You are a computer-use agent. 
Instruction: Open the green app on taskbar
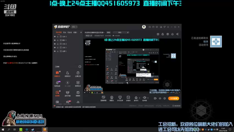pos(21,130)
